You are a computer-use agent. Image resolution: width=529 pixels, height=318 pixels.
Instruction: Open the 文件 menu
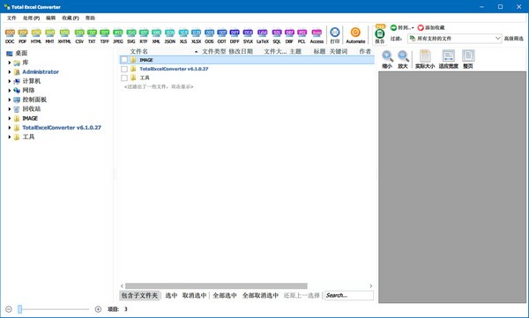[11, 18]
